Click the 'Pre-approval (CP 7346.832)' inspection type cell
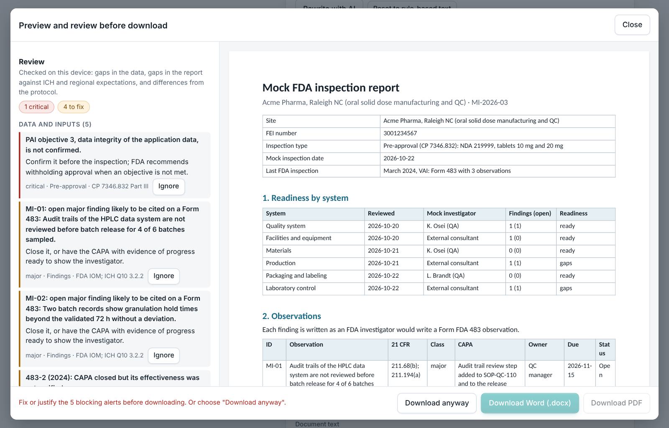This screenshot has height=428, width=669. pos(498,146)
